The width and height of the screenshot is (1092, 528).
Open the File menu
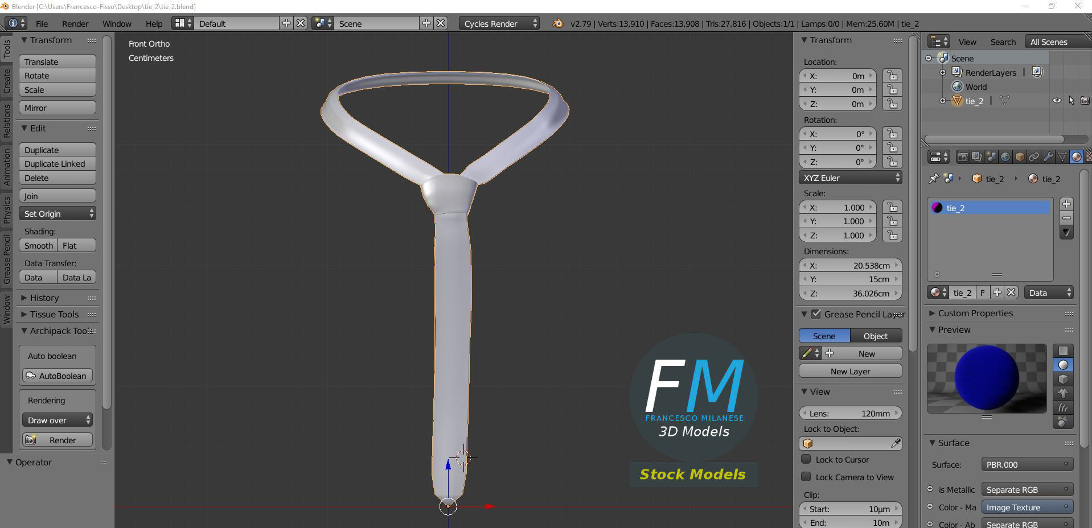[x=42, y=24]
